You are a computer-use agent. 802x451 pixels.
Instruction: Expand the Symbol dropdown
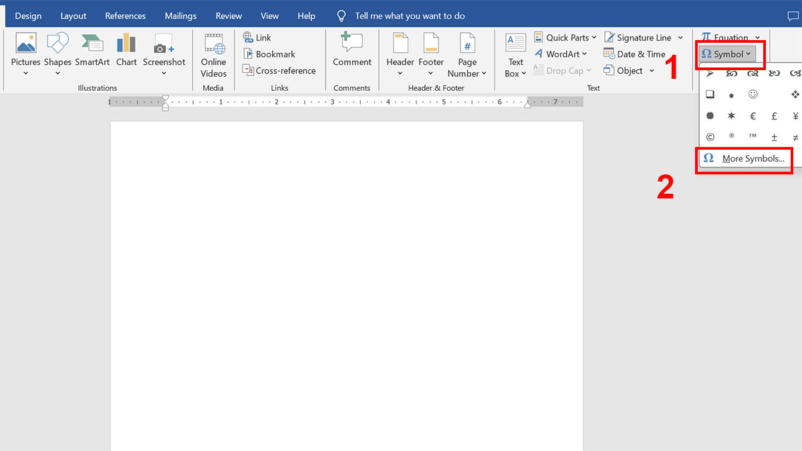726,54
